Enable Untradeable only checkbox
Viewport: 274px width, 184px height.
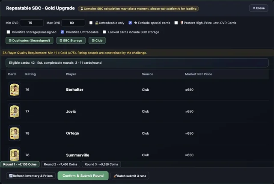(91, 23)
